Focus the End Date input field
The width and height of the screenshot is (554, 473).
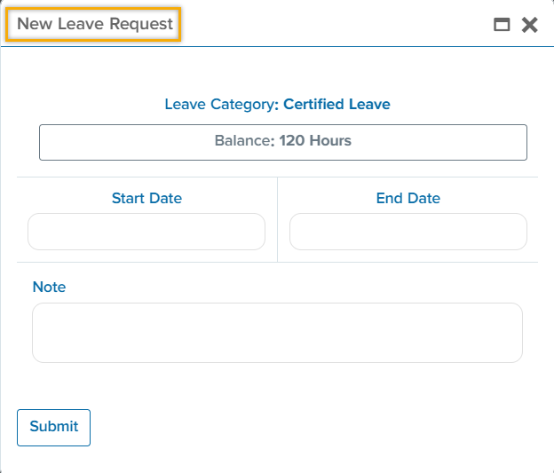point(408,232)
